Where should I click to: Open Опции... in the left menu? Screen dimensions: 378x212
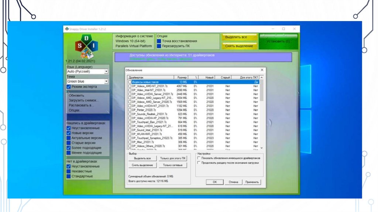tap(75, 110)
